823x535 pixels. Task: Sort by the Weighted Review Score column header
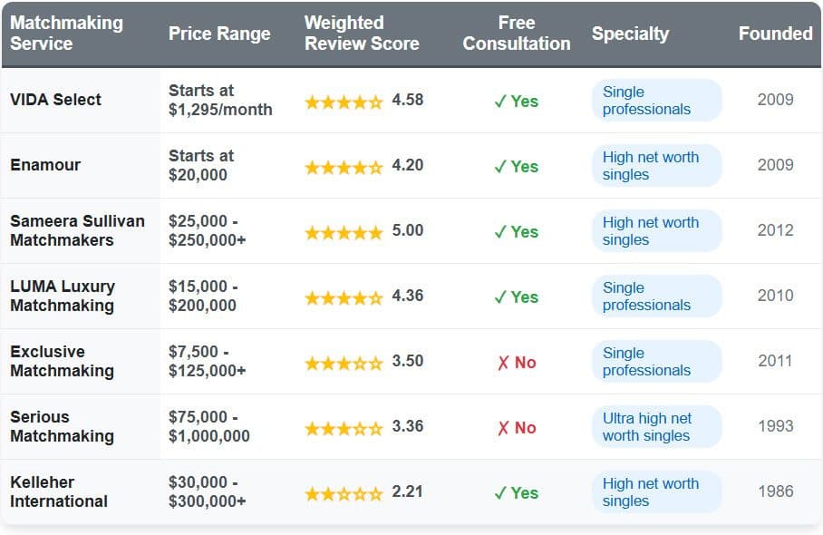pyautogui.click(x=362, y=34)
